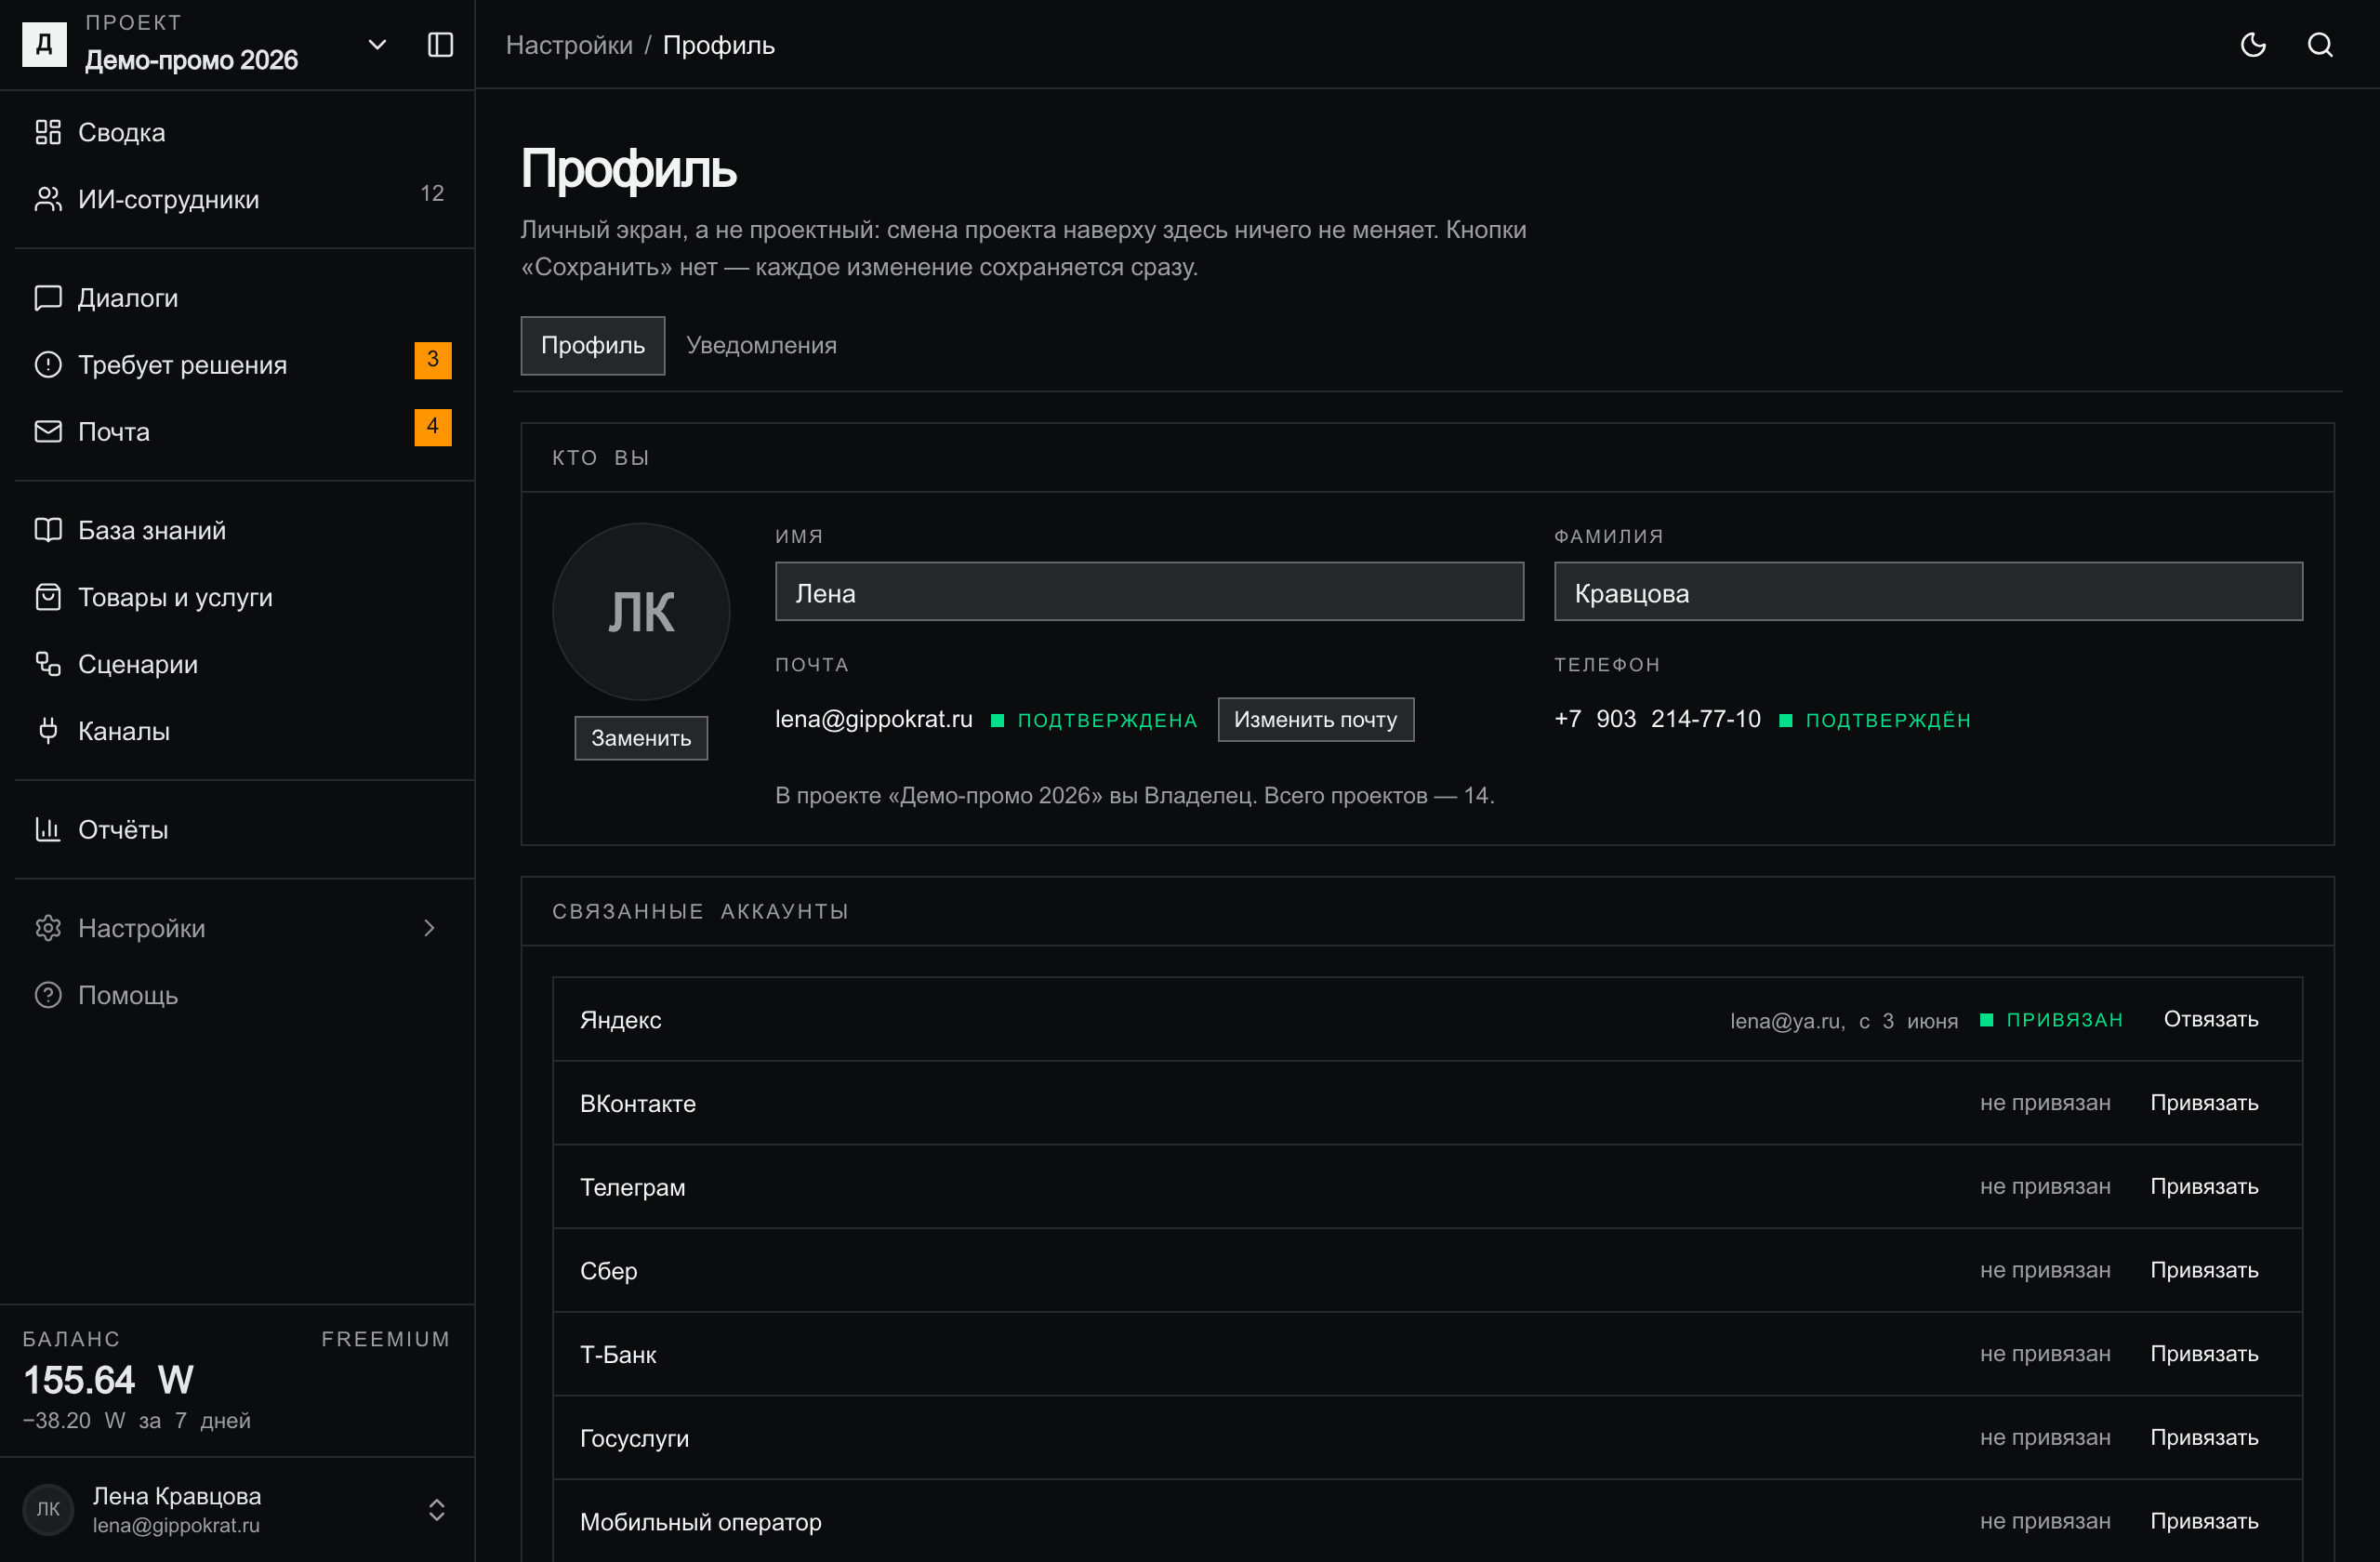
Task: Click the ЛК avatar circle
Action: [x=641, y=612]
